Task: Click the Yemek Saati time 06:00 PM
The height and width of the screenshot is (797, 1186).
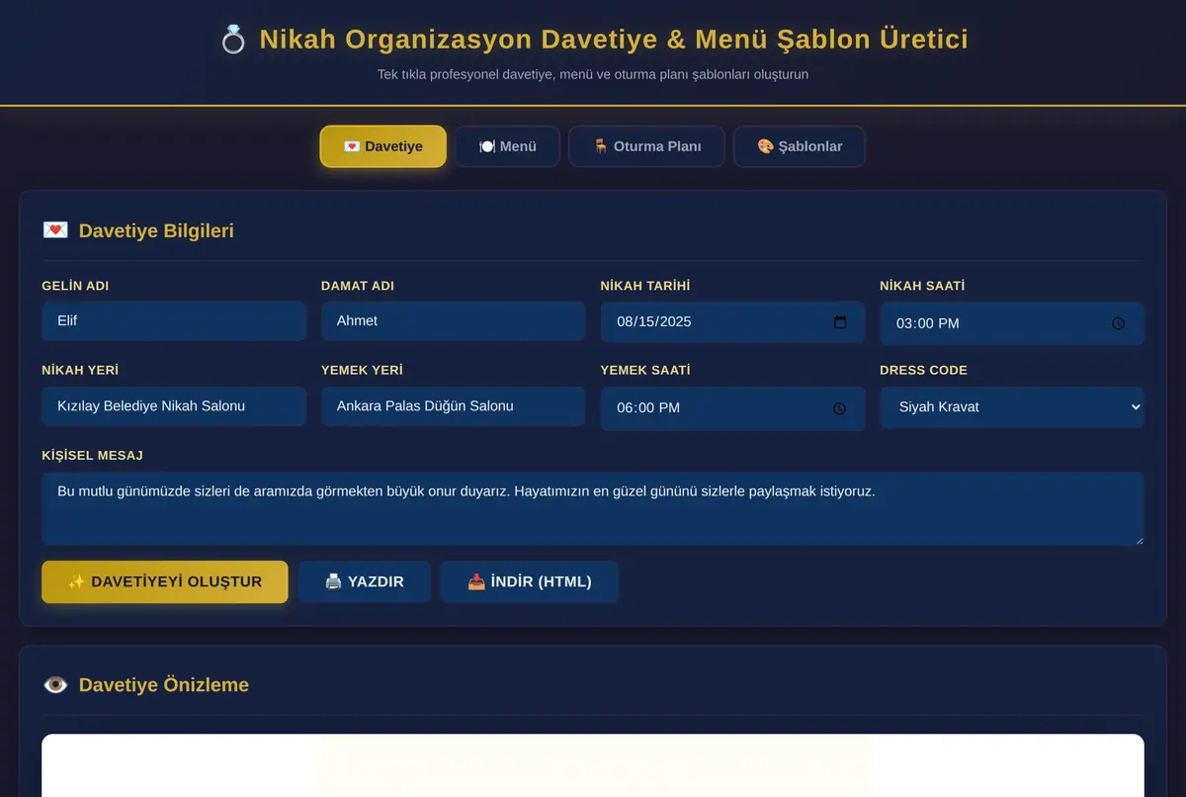Action: 648,408
